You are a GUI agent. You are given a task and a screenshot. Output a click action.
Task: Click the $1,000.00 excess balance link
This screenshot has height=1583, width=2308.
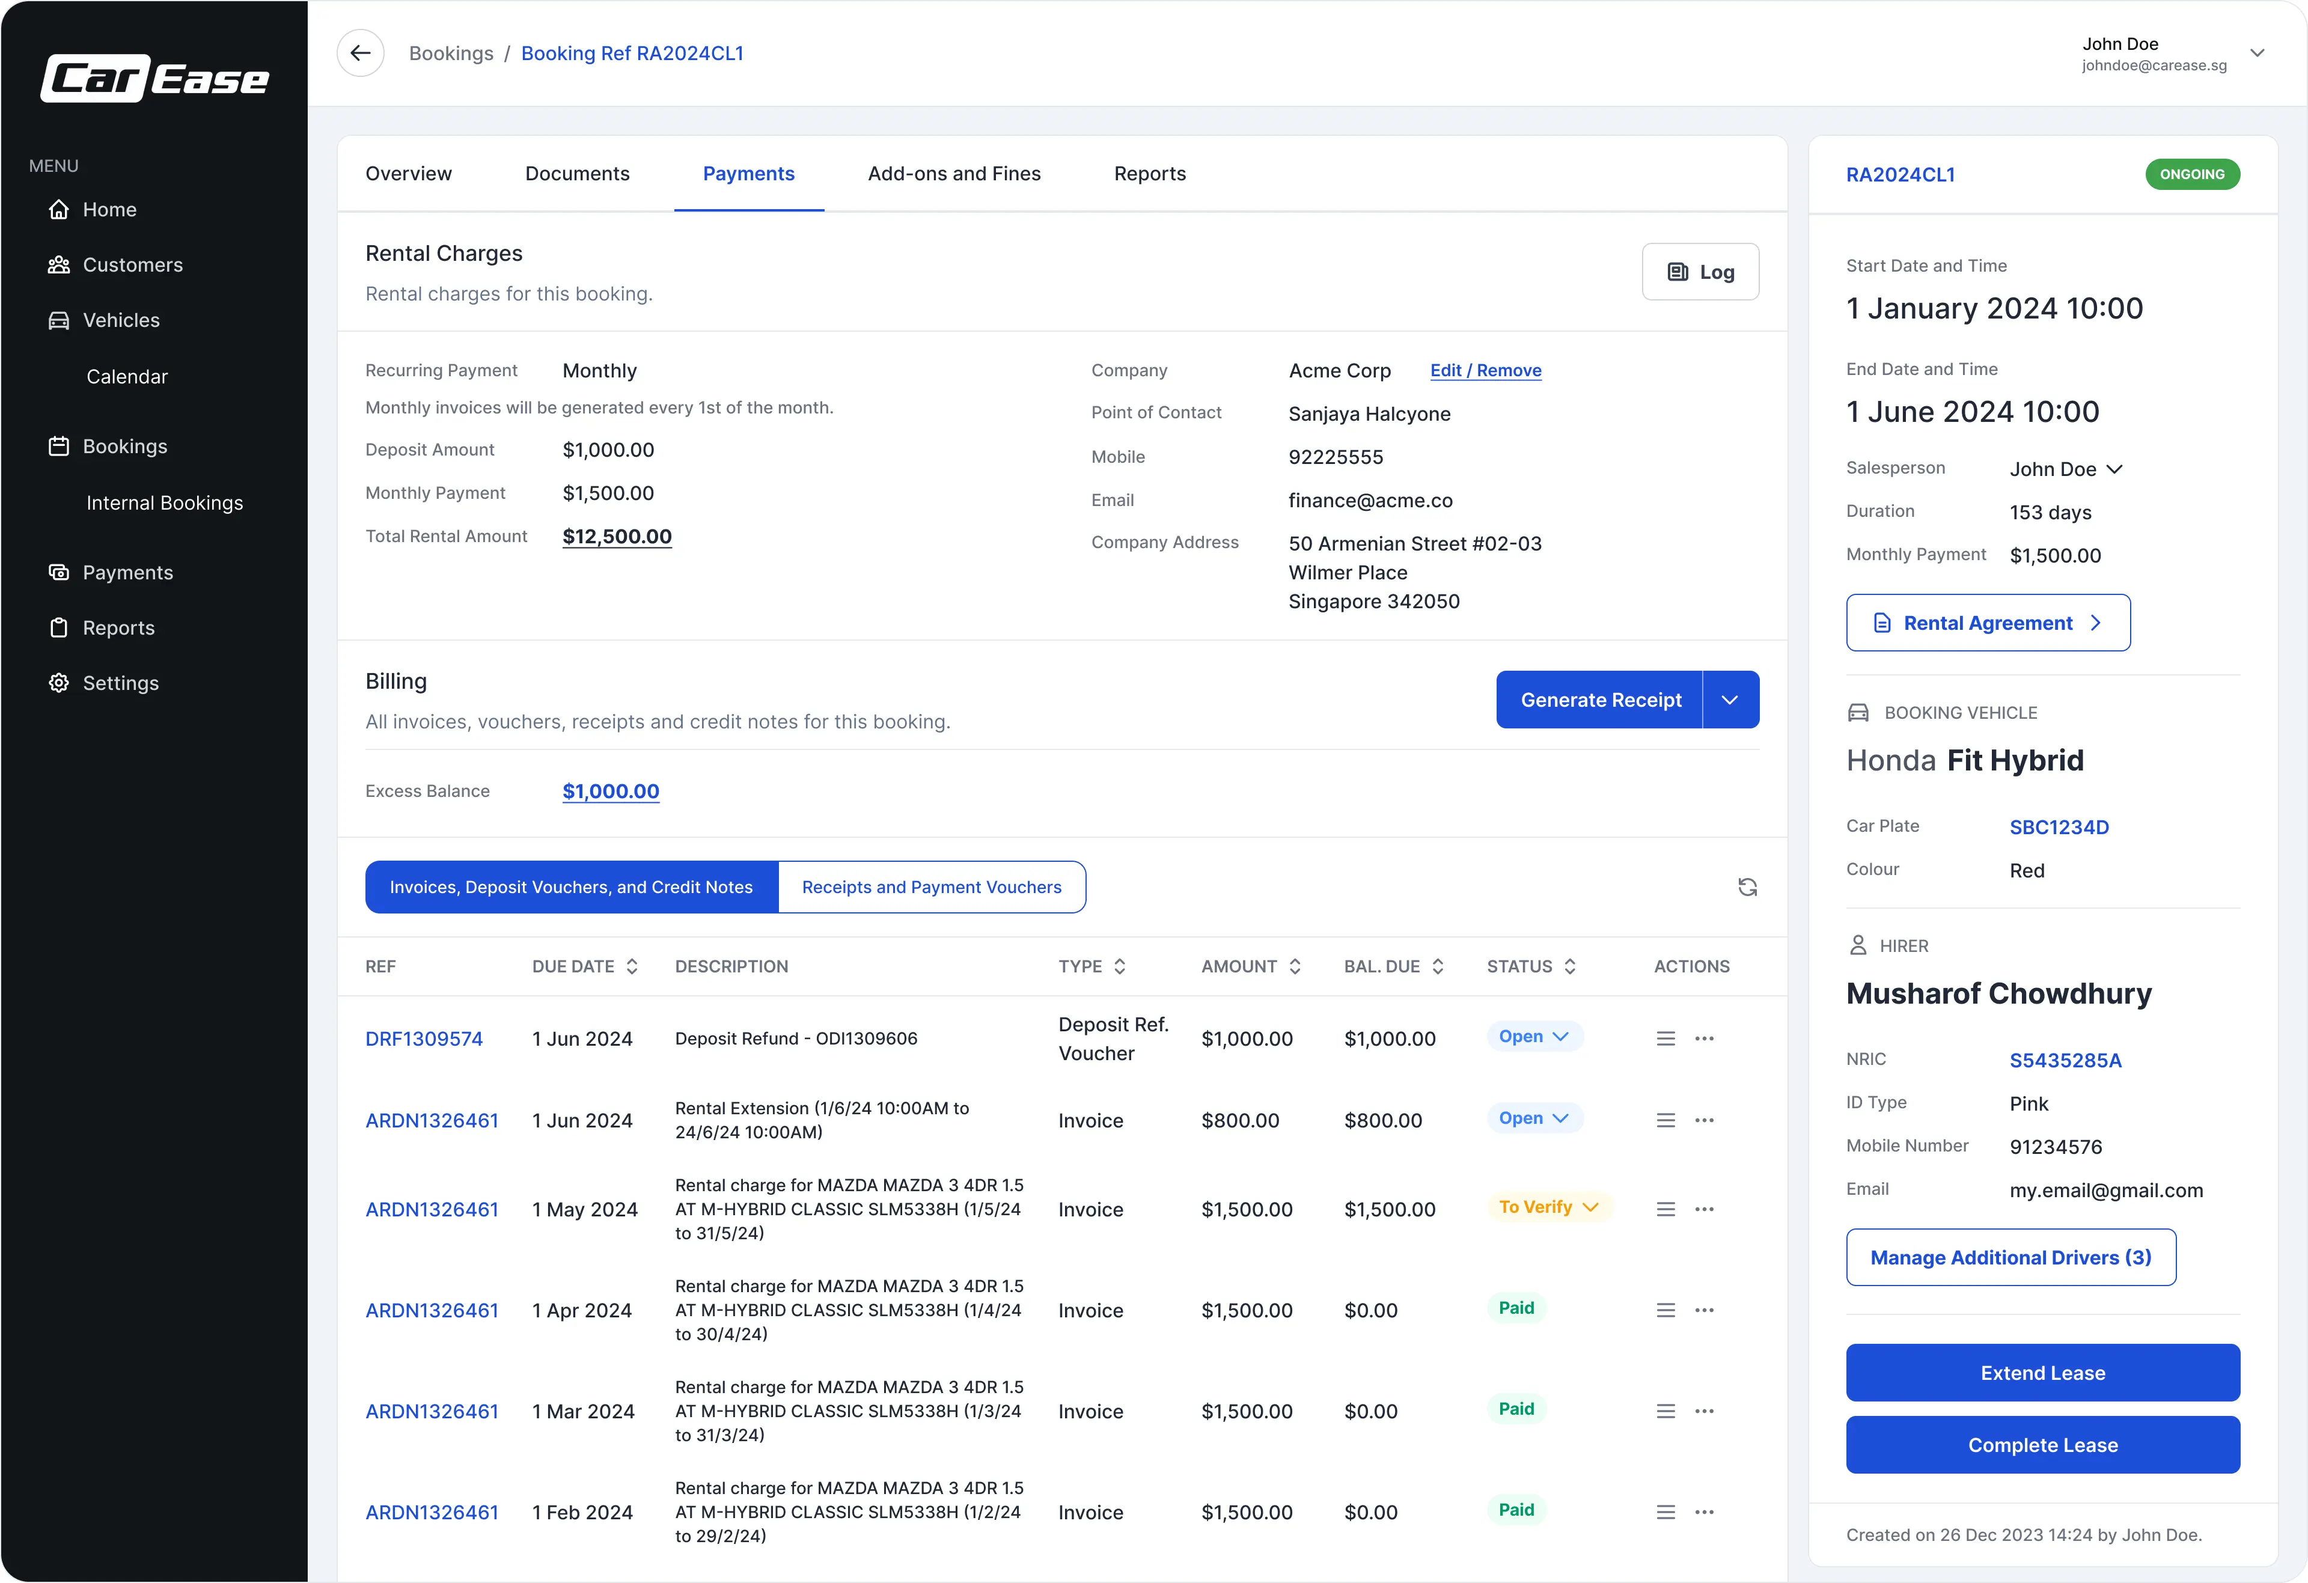tap(611, 792)
